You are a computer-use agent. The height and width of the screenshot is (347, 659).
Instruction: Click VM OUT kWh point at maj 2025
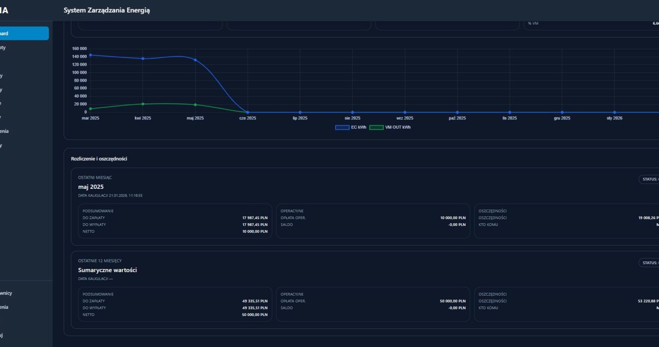click(195, 105)
